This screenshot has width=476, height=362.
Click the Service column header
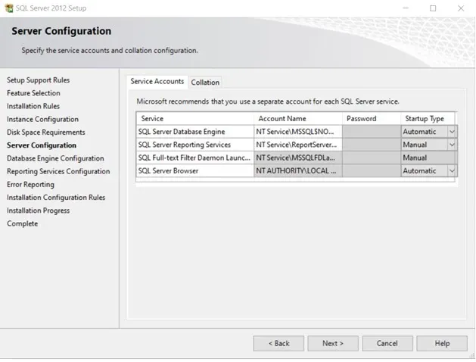(195, 118)
